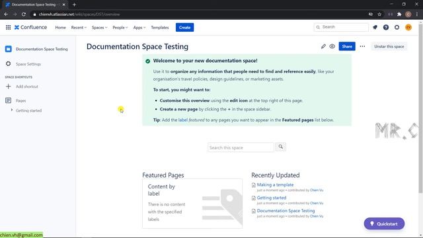Edit page with the pencil icon
The image size is (423, 238).
tap(323, 46)
